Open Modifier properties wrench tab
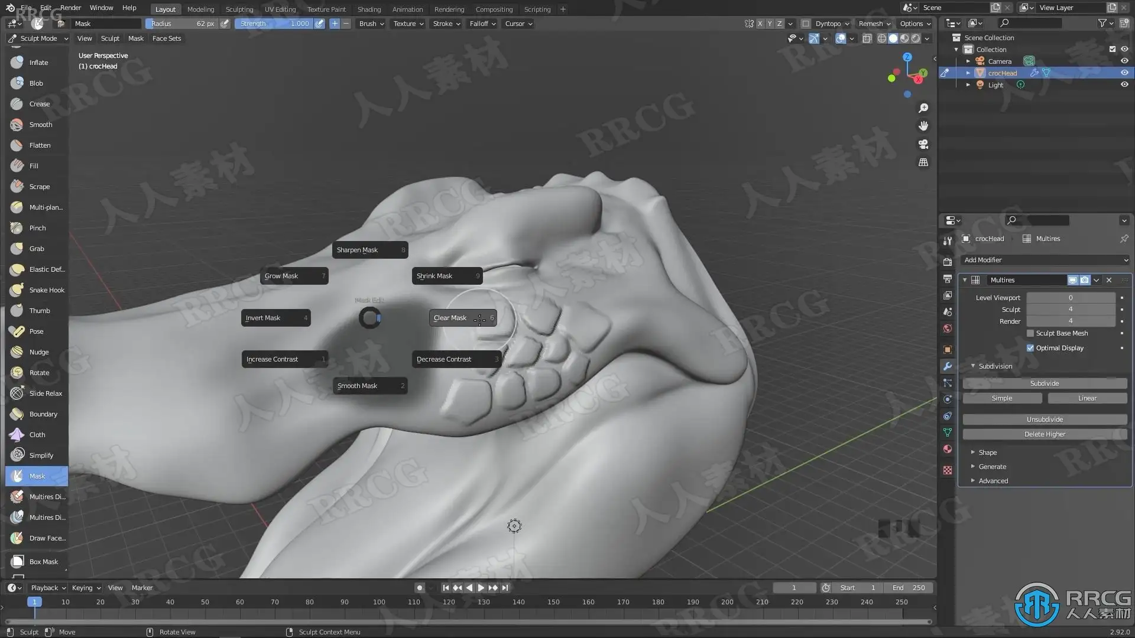Viewport: 1135px width, 638px height. pyautogui.click(x=948, y=366)
